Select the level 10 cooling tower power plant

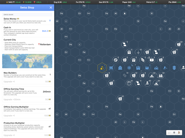[156, 52]
